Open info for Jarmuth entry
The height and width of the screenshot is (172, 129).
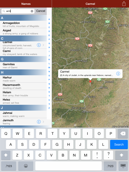pyautogui.click(x=39, y=122)
